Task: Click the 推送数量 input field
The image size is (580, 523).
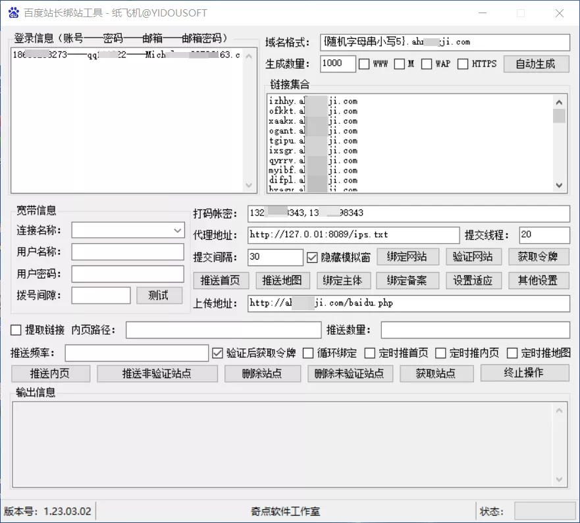Action: click(x=475, y=330)
